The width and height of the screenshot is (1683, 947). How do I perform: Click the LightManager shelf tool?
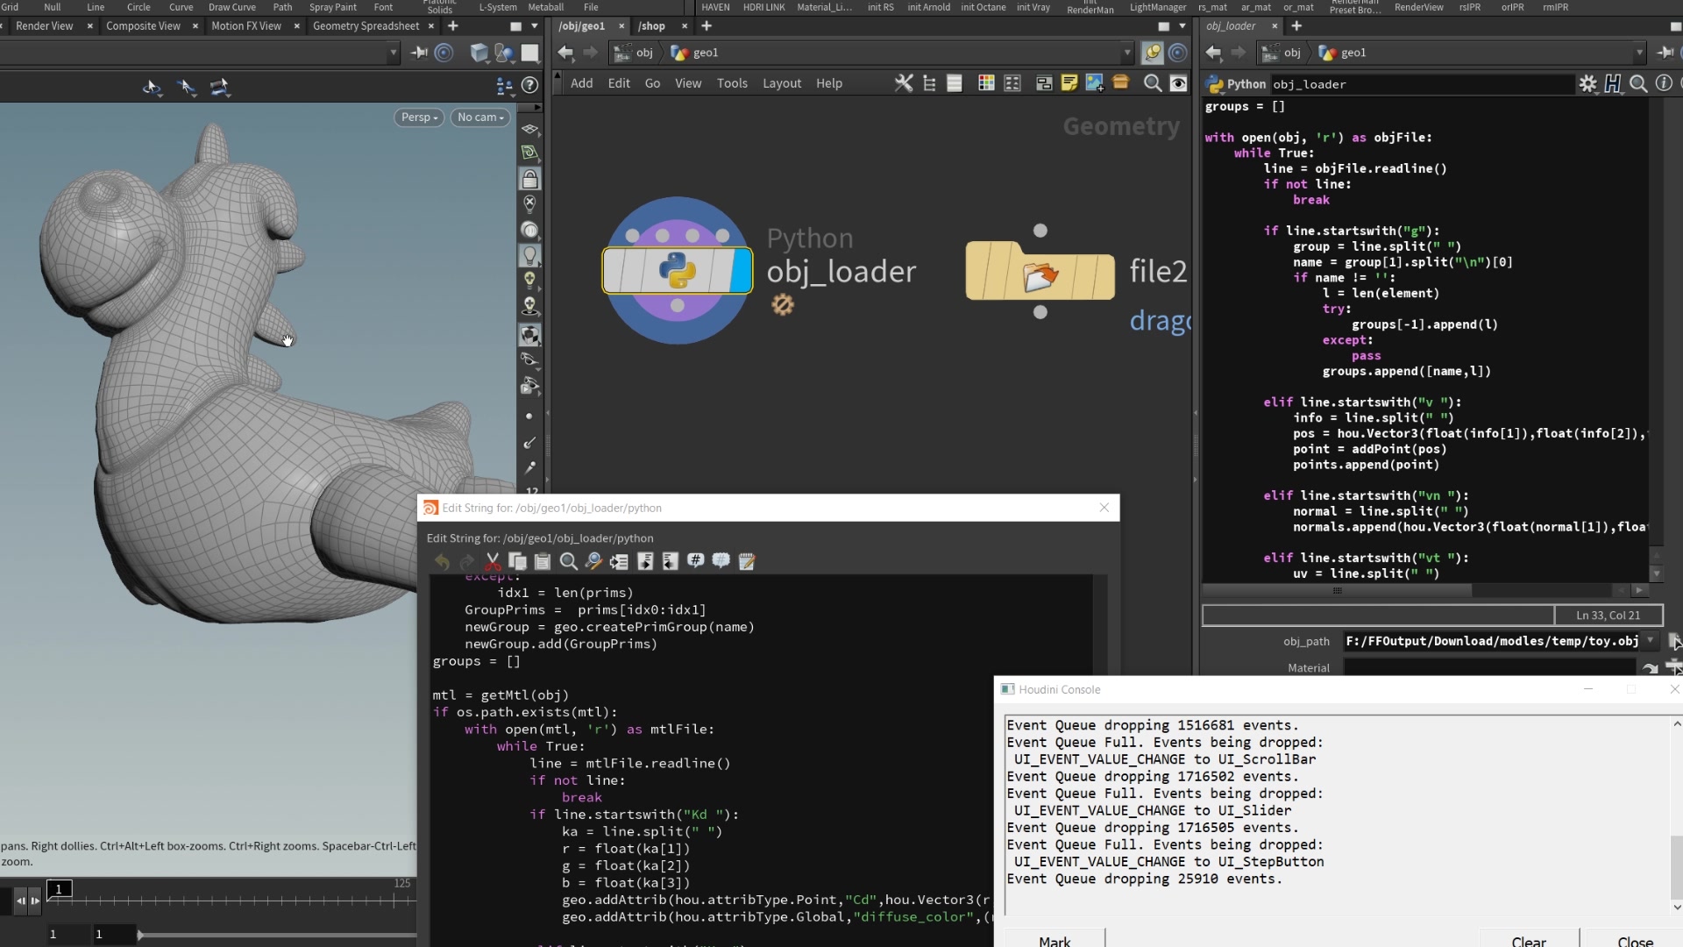(1157, 7)
